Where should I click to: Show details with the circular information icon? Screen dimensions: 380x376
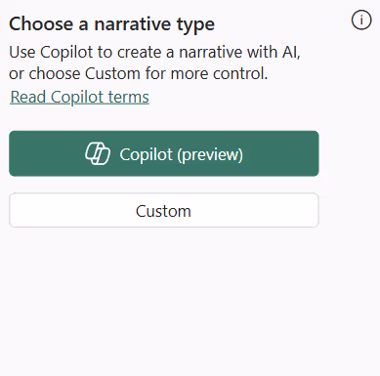361,21
